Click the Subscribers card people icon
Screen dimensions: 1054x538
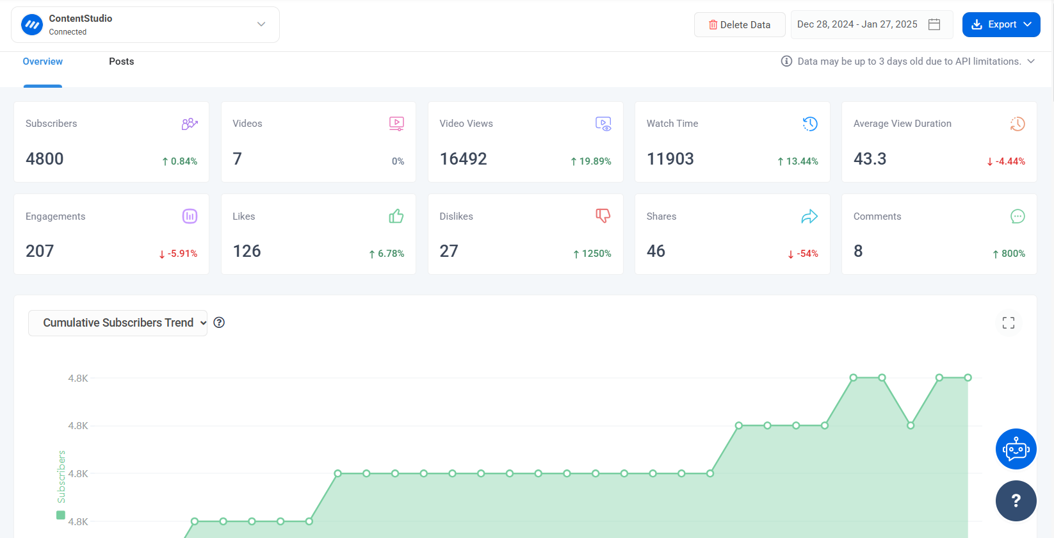(190, 124)
